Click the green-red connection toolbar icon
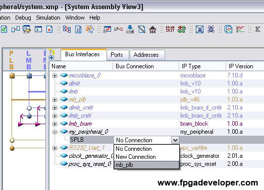264x190 pixels. (182, 29)
